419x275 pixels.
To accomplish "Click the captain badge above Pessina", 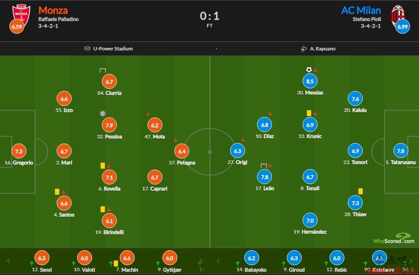I will [x=103, y=114].
